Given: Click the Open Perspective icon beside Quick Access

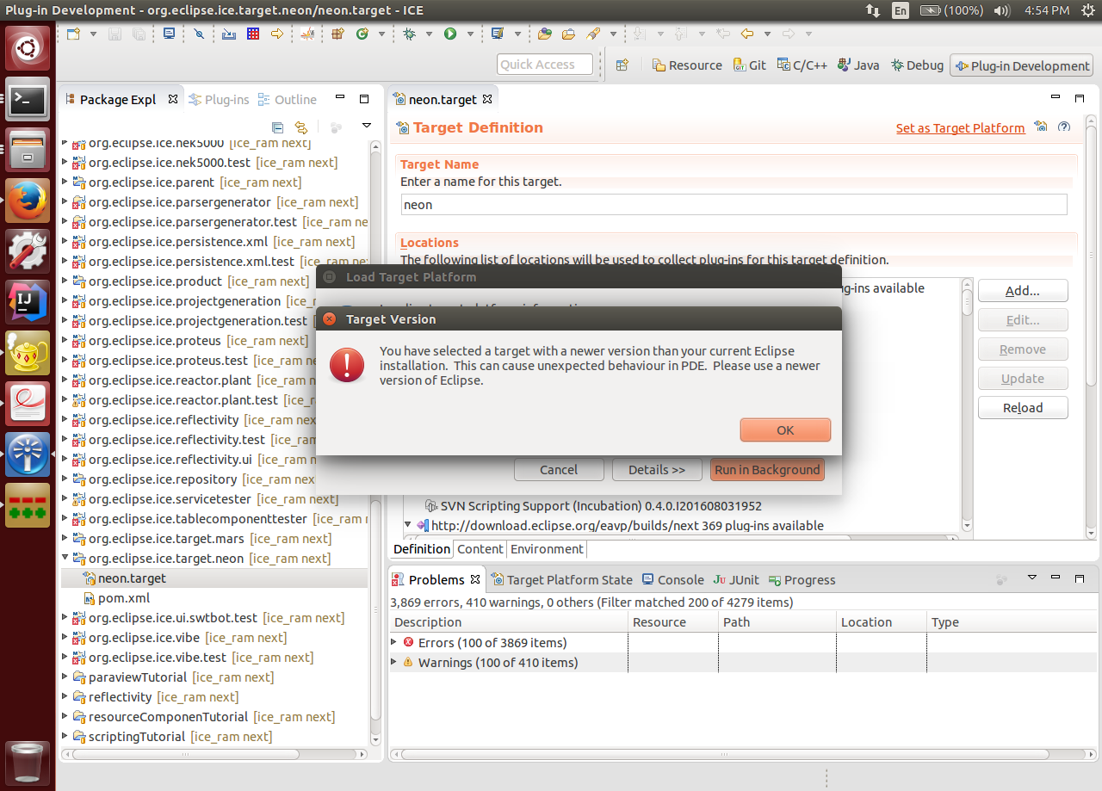Looking at the screenshot, I should 622,65.
